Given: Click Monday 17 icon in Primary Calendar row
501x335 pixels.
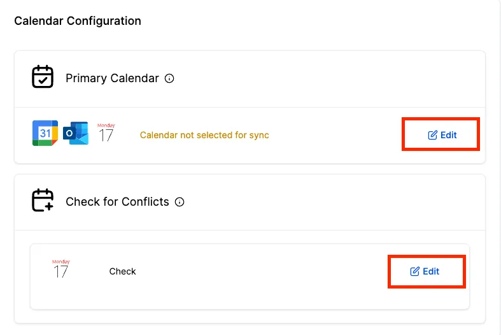Looking at the screenshot, I should point(106,133).
